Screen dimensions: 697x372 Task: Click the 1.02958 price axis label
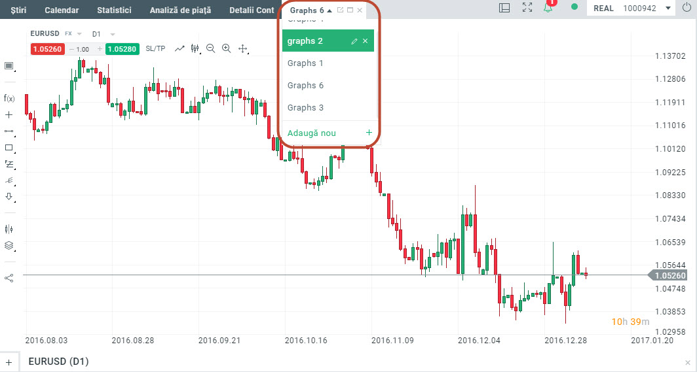tap(670, 331)
